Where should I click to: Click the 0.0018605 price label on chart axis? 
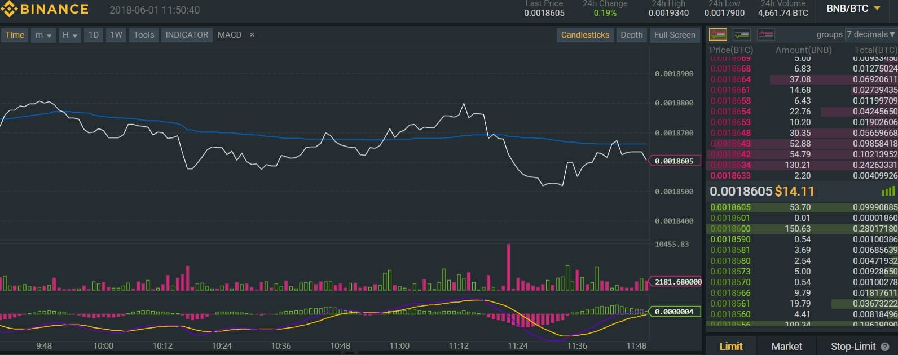tap(674, 161)
